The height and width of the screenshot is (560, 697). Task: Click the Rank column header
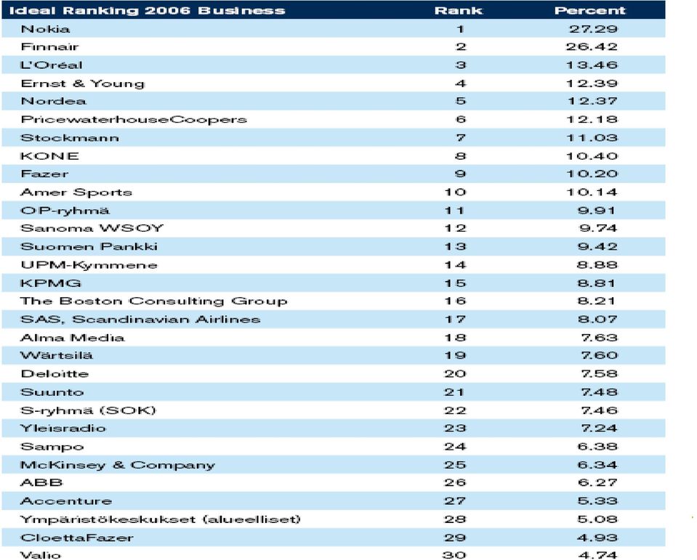point(459,11)
